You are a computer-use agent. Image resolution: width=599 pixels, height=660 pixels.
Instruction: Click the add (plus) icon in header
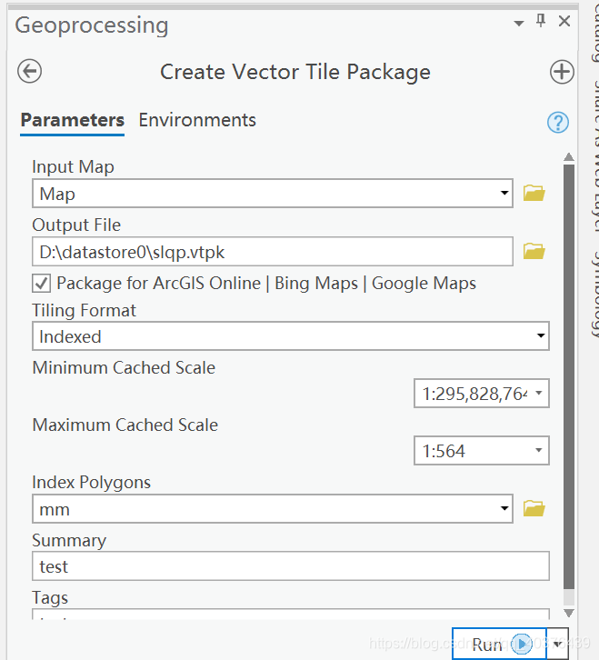point(562,72)
